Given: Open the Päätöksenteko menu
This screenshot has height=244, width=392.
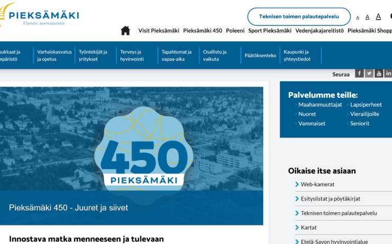Looking at the screenshot, I should (260, 55).
